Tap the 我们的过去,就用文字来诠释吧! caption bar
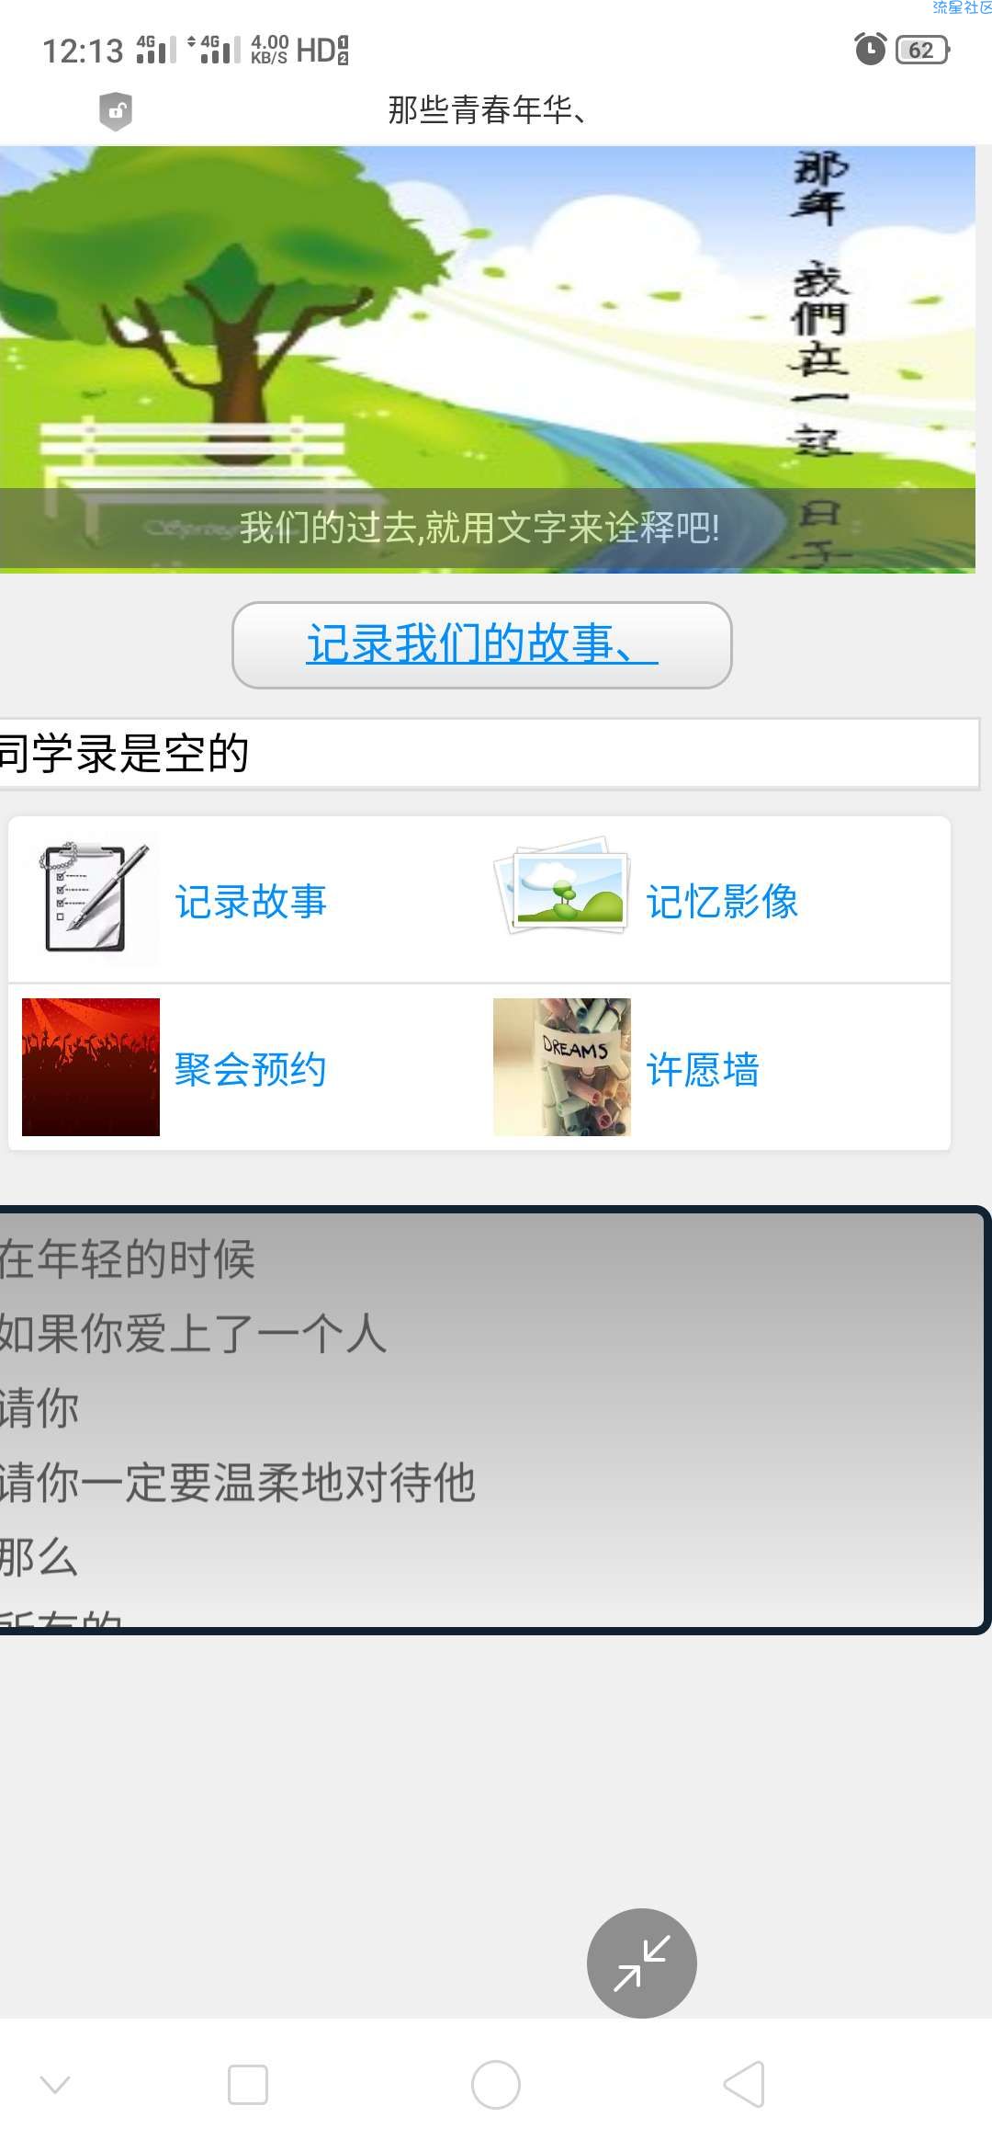 click(488, 529)
